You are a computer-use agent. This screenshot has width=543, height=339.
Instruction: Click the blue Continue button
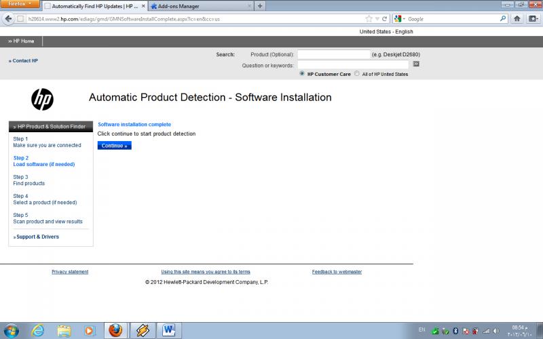pos(114,146)
